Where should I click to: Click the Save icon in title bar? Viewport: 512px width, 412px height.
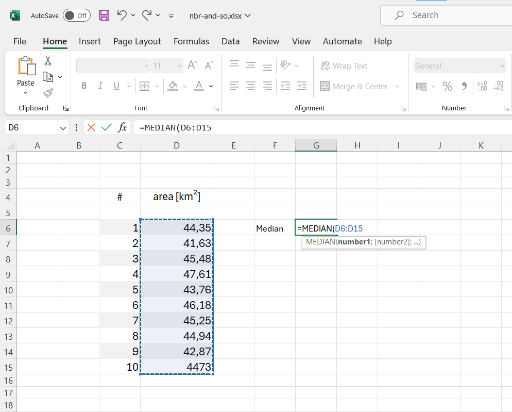pos(104,15)
